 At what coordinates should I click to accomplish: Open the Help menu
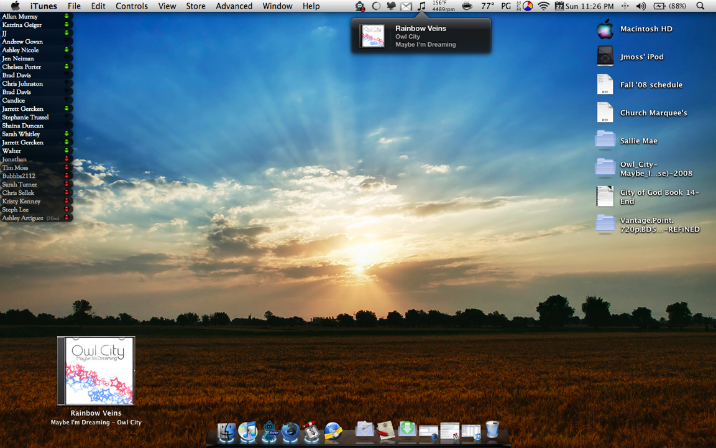[311, 6]
